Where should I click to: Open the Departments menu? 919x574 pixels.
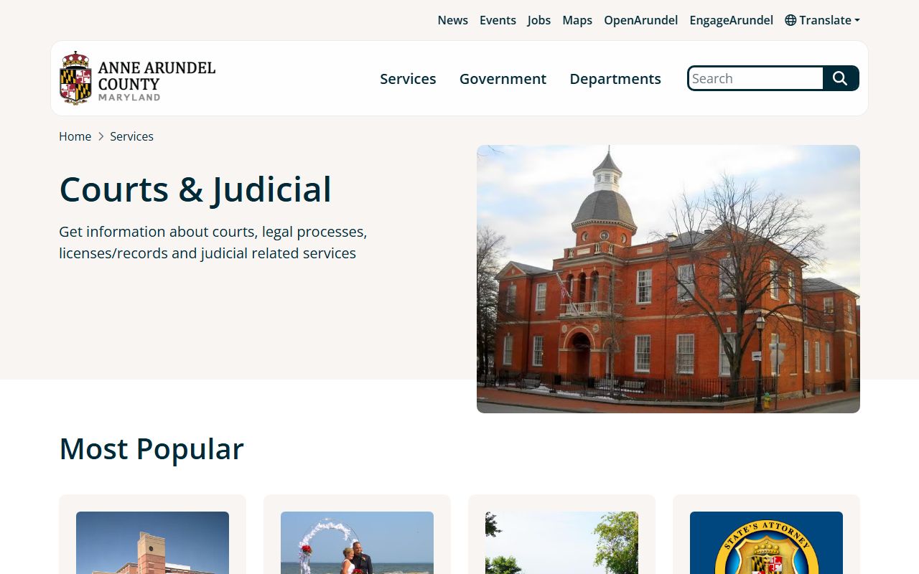[x=615, y=79]
